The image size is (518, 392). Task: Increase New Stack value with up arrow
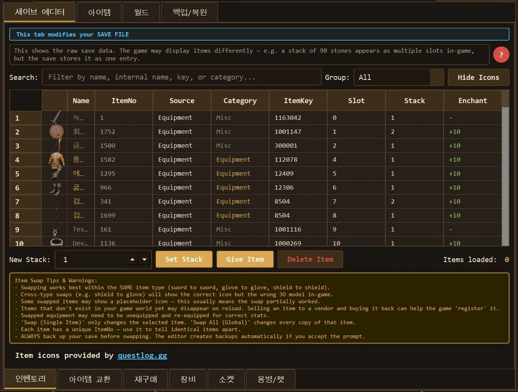[132, 259]
